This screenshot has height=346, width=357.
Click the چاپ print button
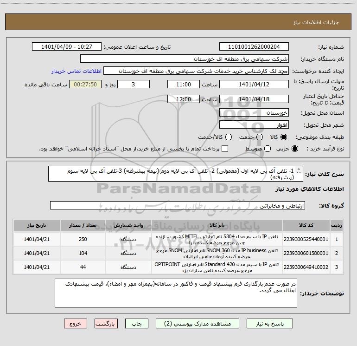click(137, 324)
